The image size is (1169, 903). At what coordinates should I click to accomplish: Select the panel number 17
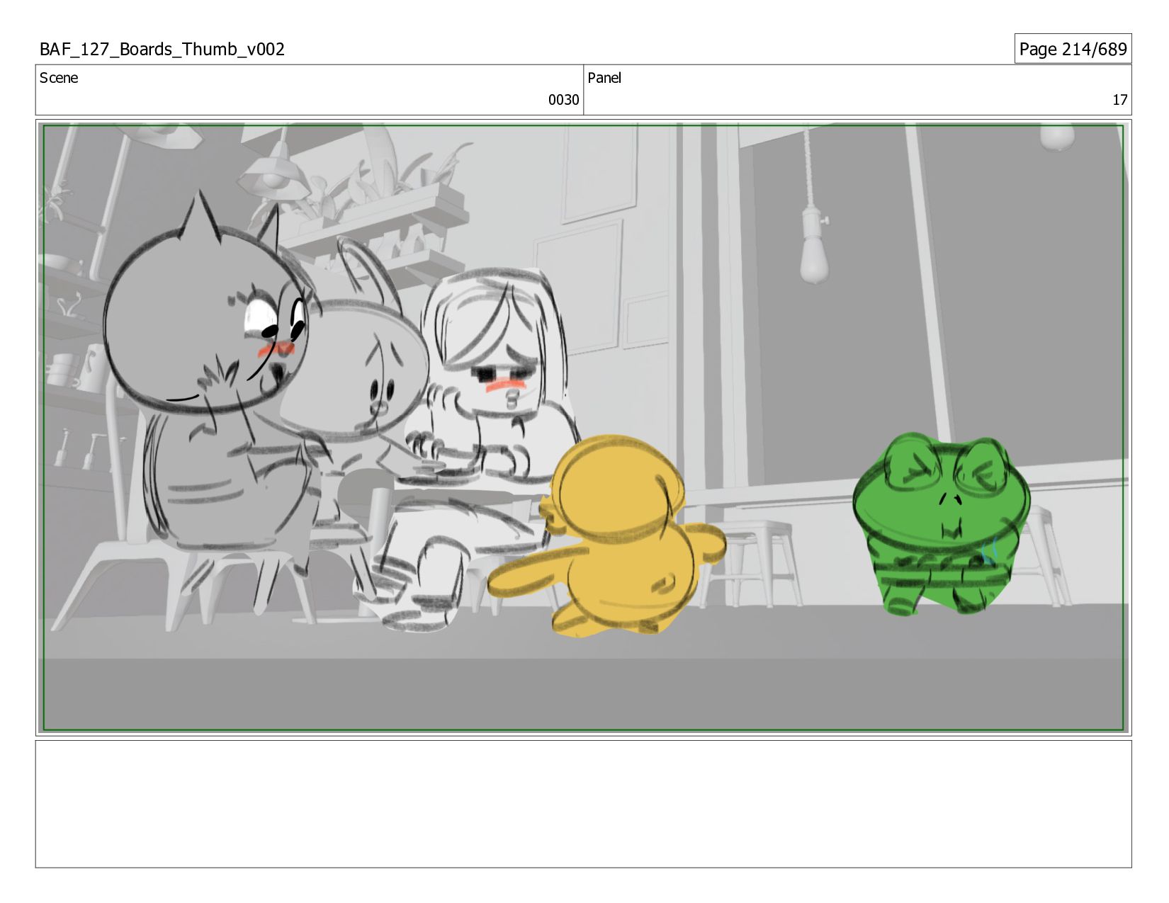pos(1119,100)
